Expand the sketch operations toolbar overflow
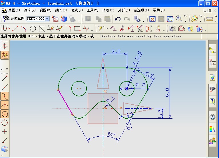This screenshot has height=158, width=219. click(206, 31)
